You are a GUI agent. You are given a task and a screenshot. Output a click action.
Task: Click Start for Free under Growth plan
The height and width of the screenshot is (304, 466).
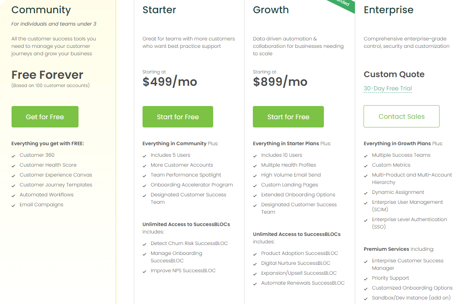(x=288, y=117)
